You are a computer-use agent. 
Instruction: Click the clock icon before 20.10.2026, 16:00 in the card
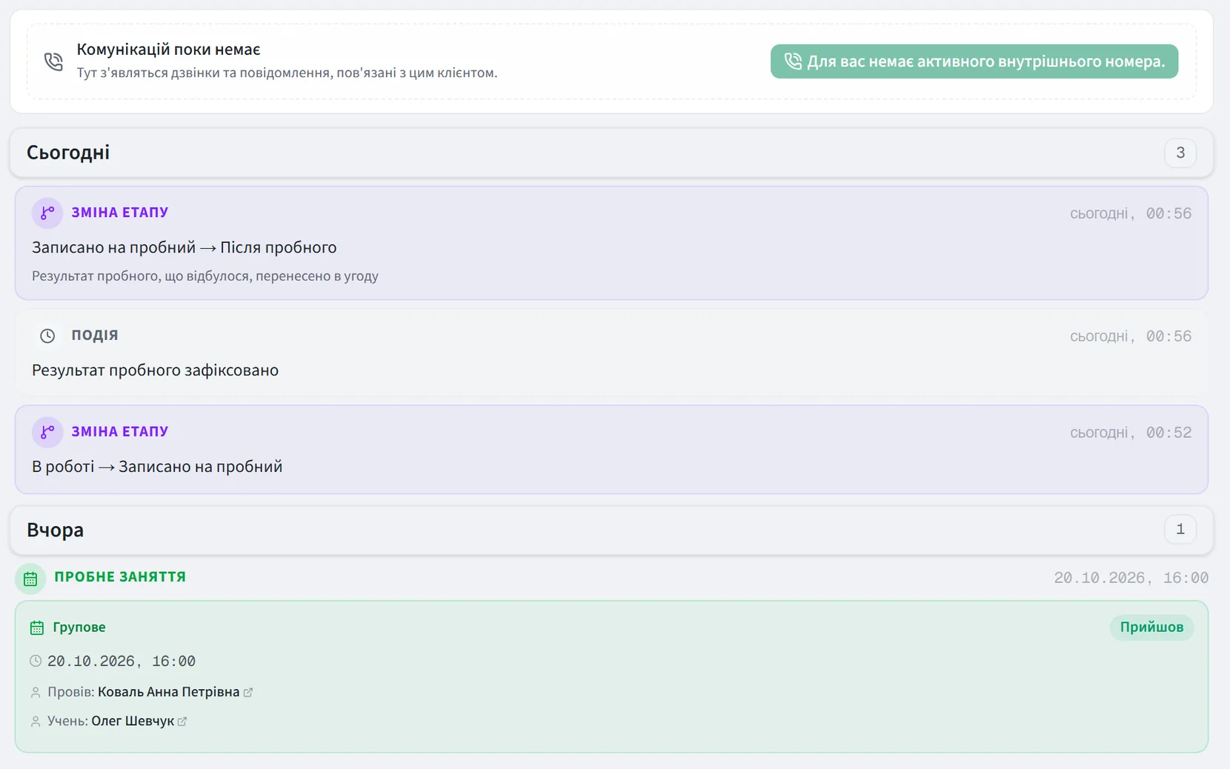point(36,661)
